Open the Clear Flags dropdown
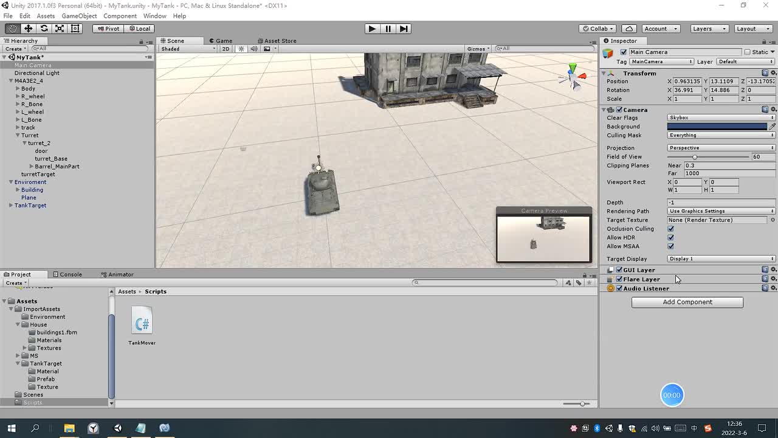Screen dimensions: 778x438 click(721, 117)
